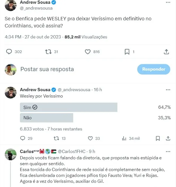Open view analytics on the poll tweet
Viewport: 176px width, 187px height.
(124, 138)
